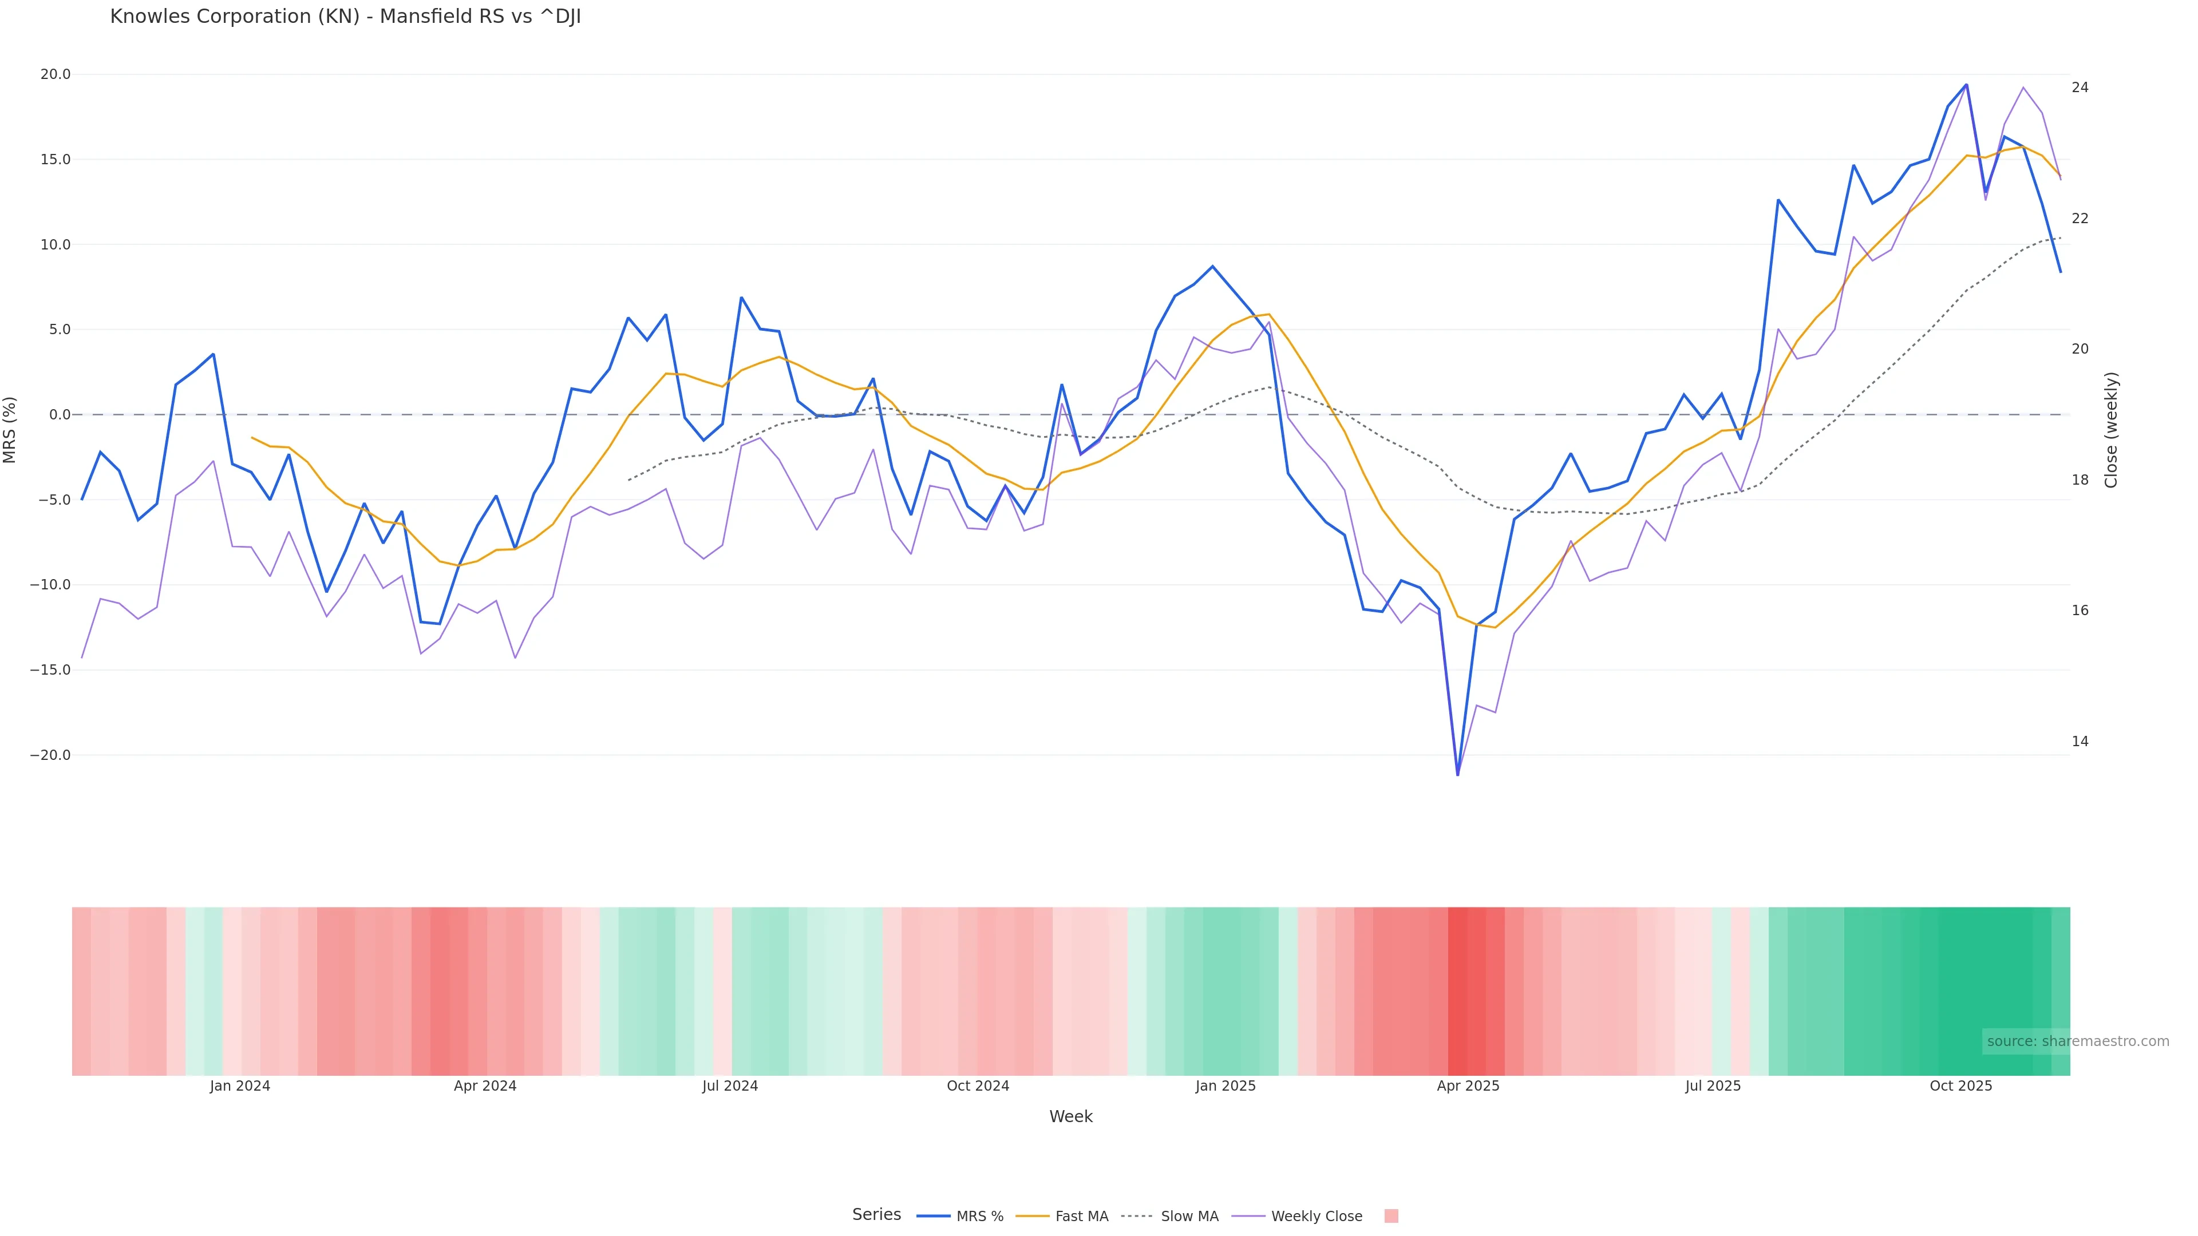Viewport: 2198px width, 1236px height.
Task: Click the "Series" legend title
Action: coord(876,1215)
